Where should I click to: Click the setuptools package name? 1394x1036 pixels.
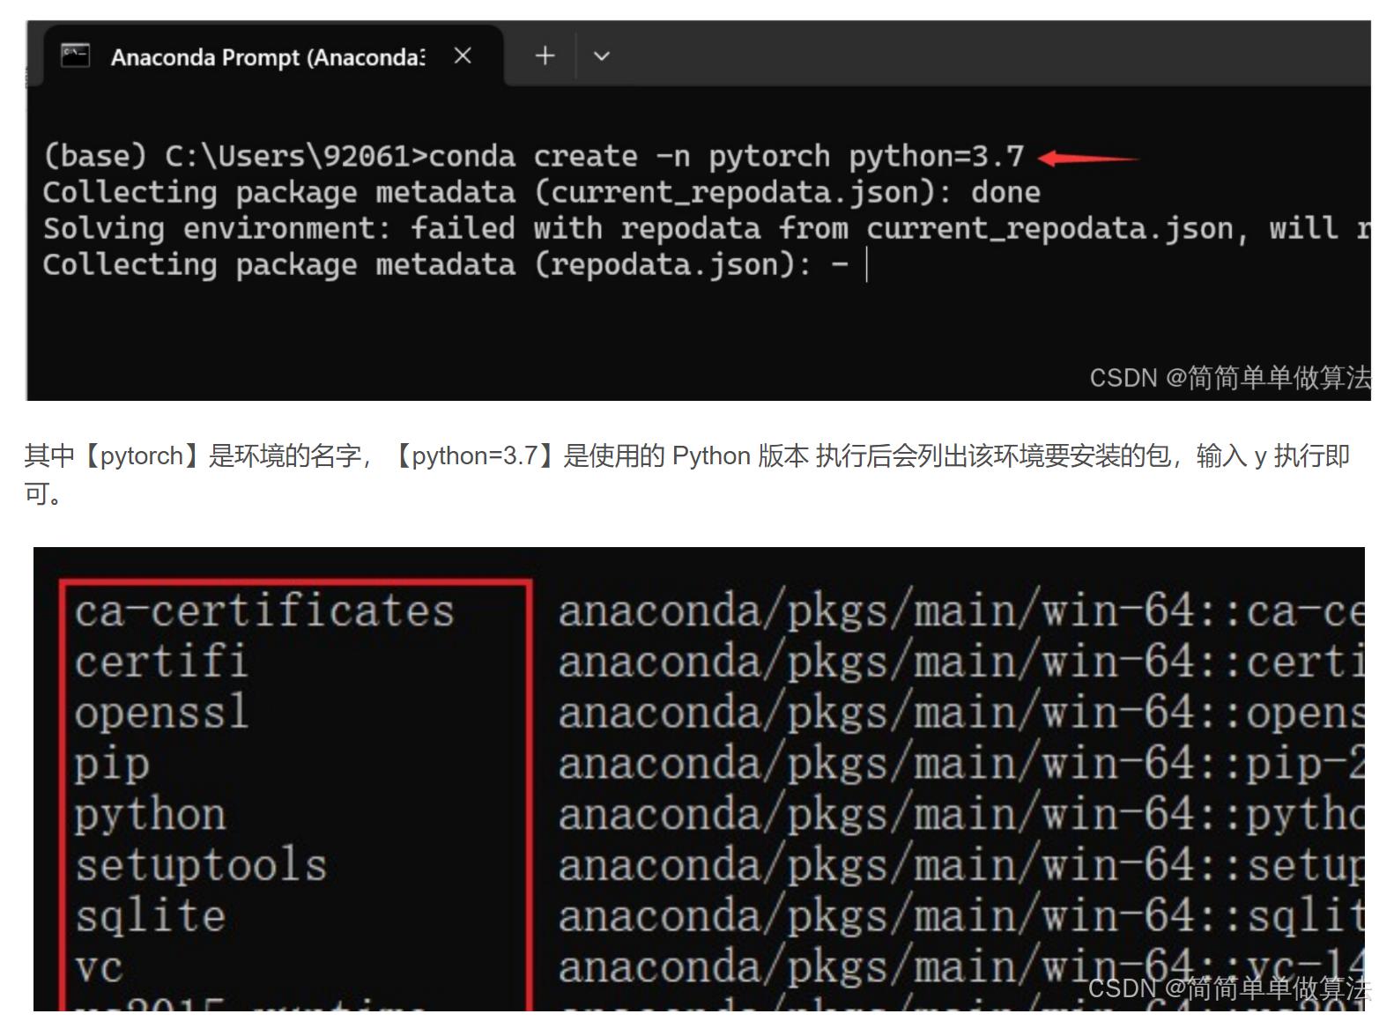click(x=201, y=865)
